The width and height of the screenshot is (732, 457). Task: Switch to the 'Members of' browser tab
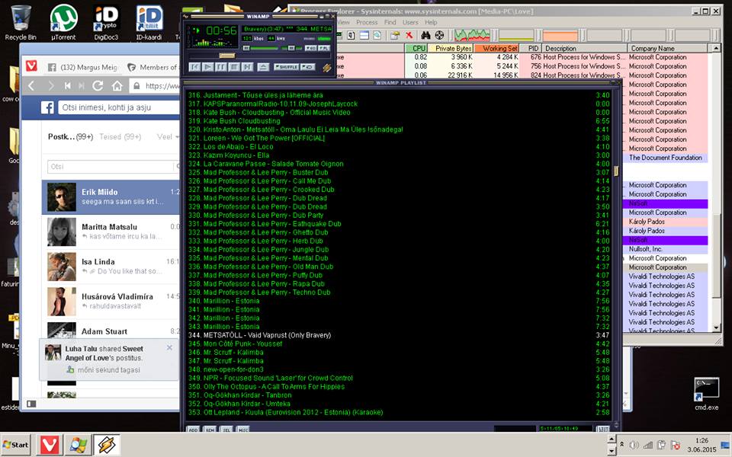click(152, 67)
